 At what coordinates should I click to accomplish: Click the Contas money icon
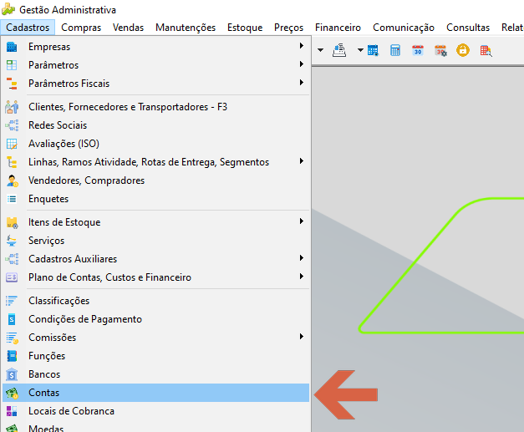[12, 393]
